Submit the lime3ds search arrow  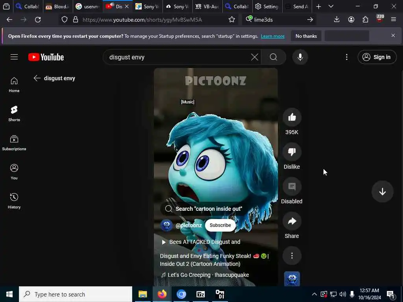point(310,20)
